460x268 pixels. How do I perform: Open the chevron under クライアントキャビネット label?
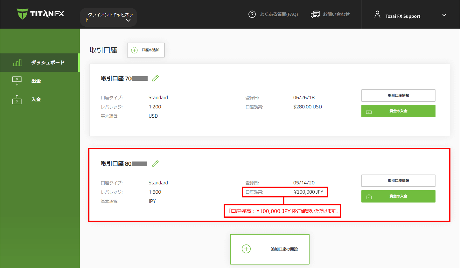128,20
